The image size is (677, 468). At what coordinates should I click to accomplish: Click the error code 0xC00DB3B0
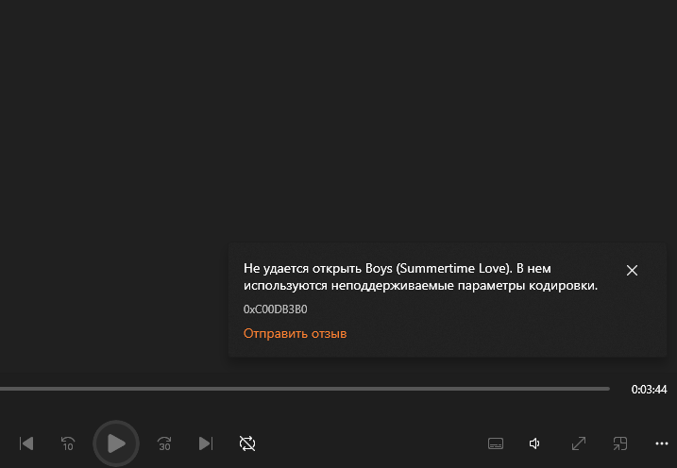point(276,309)
